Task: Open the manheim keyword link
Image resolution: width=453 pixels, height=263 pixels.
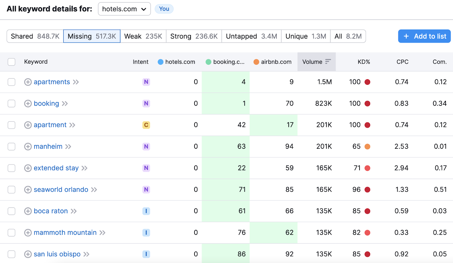Action: click(x=48, y=146)
